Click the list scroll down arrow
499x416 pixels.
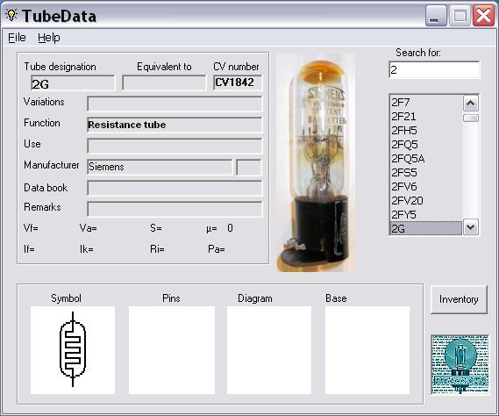[471, 227]
